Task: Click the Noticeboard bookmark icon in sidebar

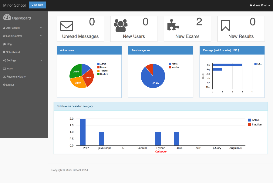Action: 4,52
